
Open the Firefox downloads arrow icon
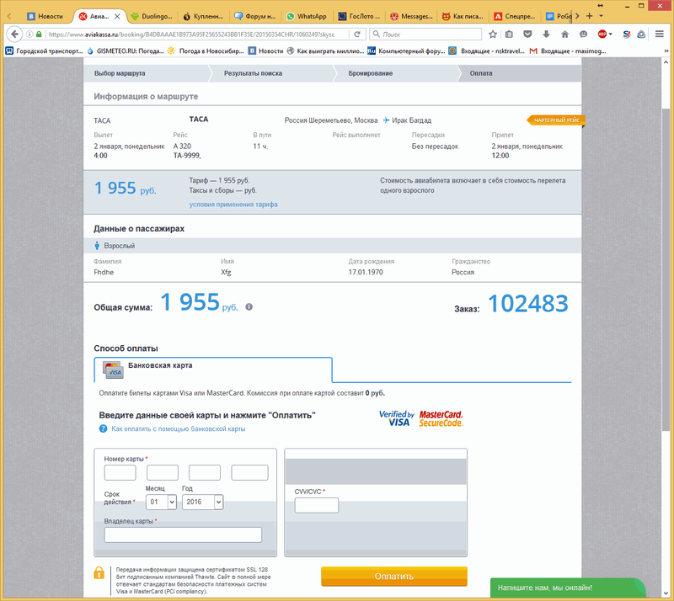[546, 35]
